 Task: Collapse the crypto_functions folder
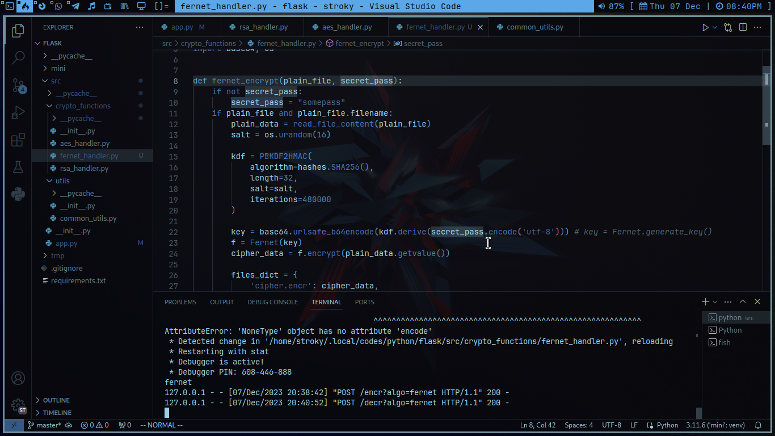click(82, 106)
